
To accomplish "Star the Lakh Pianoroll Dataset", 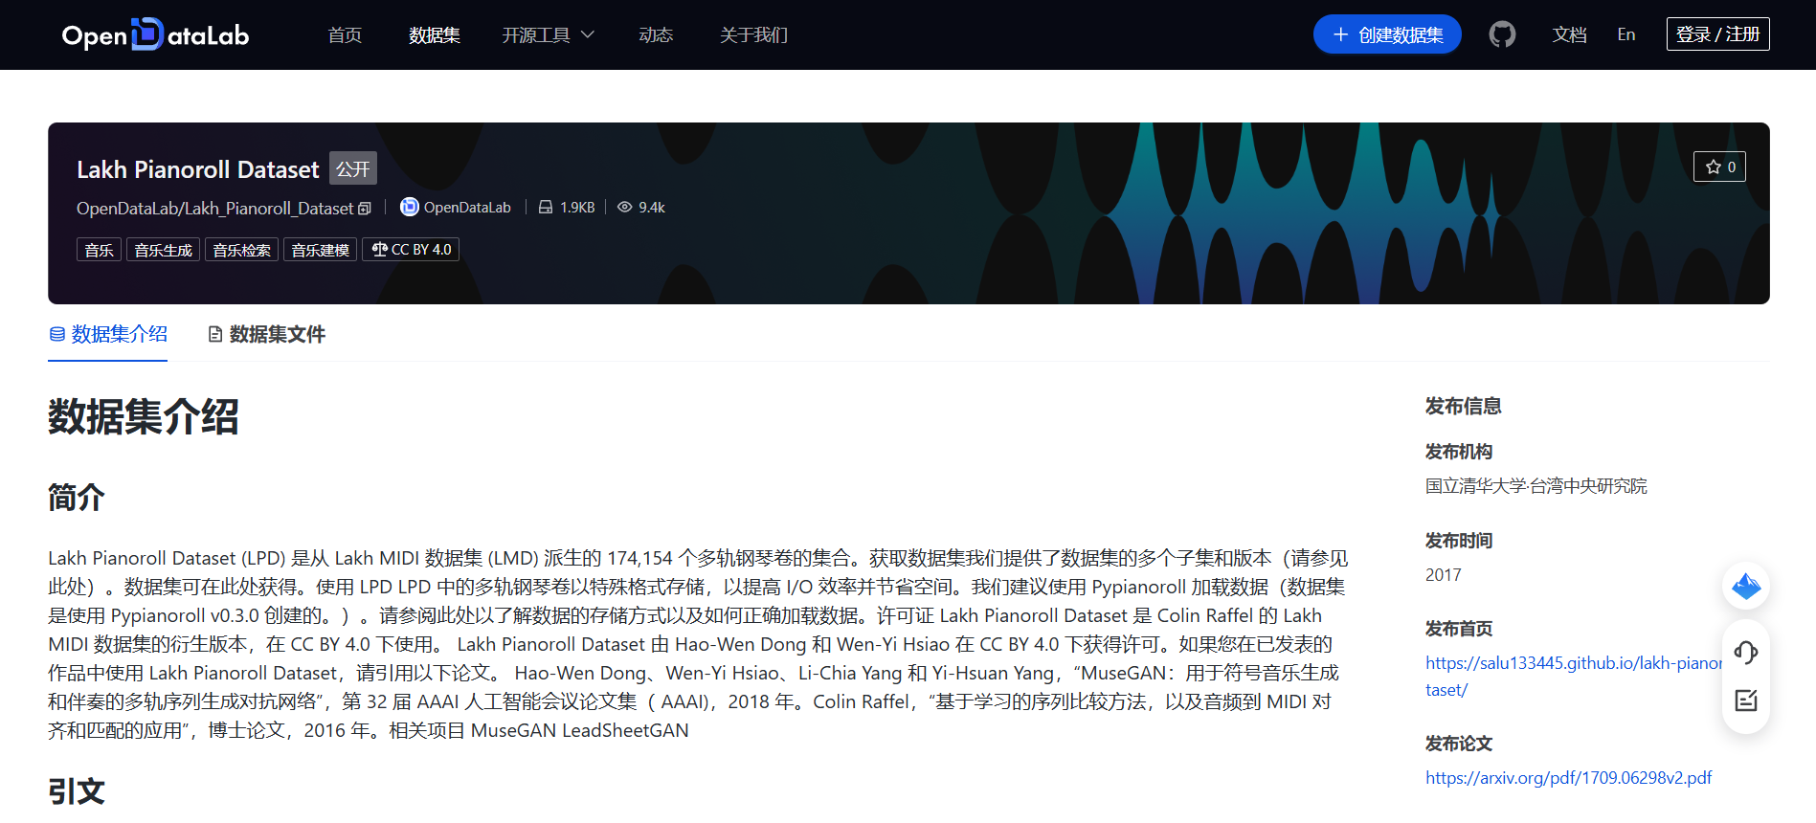I will pos(1719,167).
